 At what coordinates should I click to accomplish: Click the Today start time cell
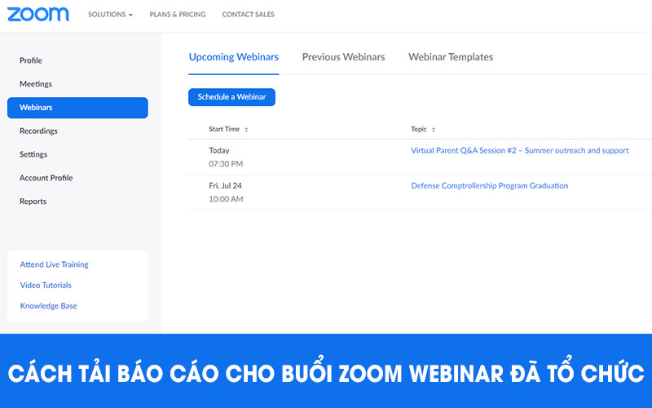219,151
